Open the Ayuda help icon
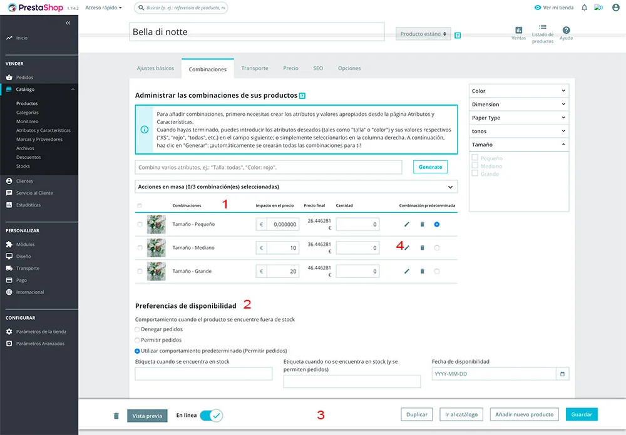Screen dimensions: 626x435 tap(566, 30)
